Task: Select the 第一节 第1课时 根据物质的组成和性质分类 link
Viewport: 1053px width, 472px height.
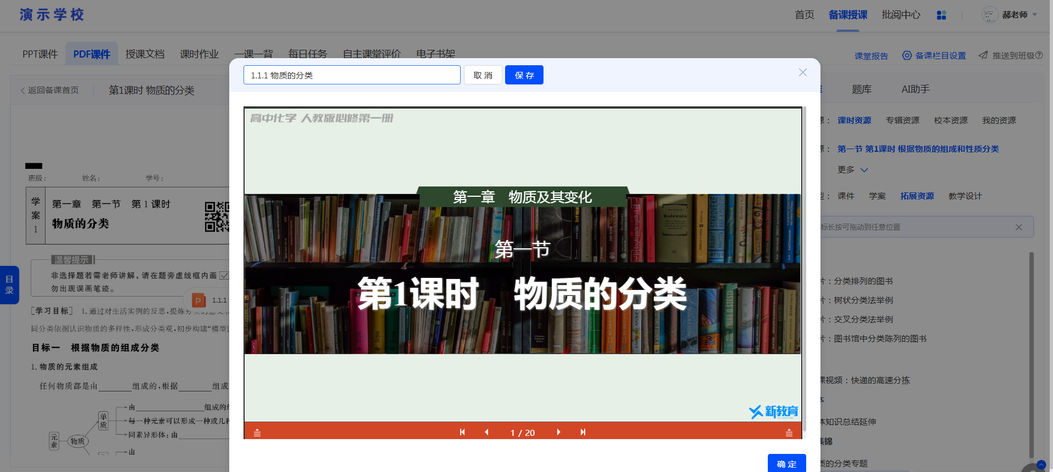Action: (x=918, y=149)
